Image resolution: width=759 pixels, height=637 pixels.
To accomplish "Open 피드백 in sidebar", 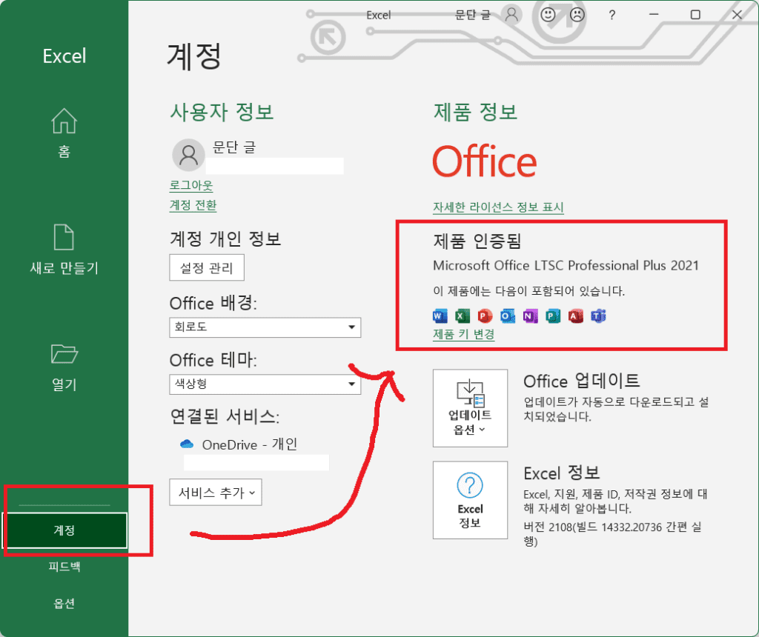I will tap(64, 567).
